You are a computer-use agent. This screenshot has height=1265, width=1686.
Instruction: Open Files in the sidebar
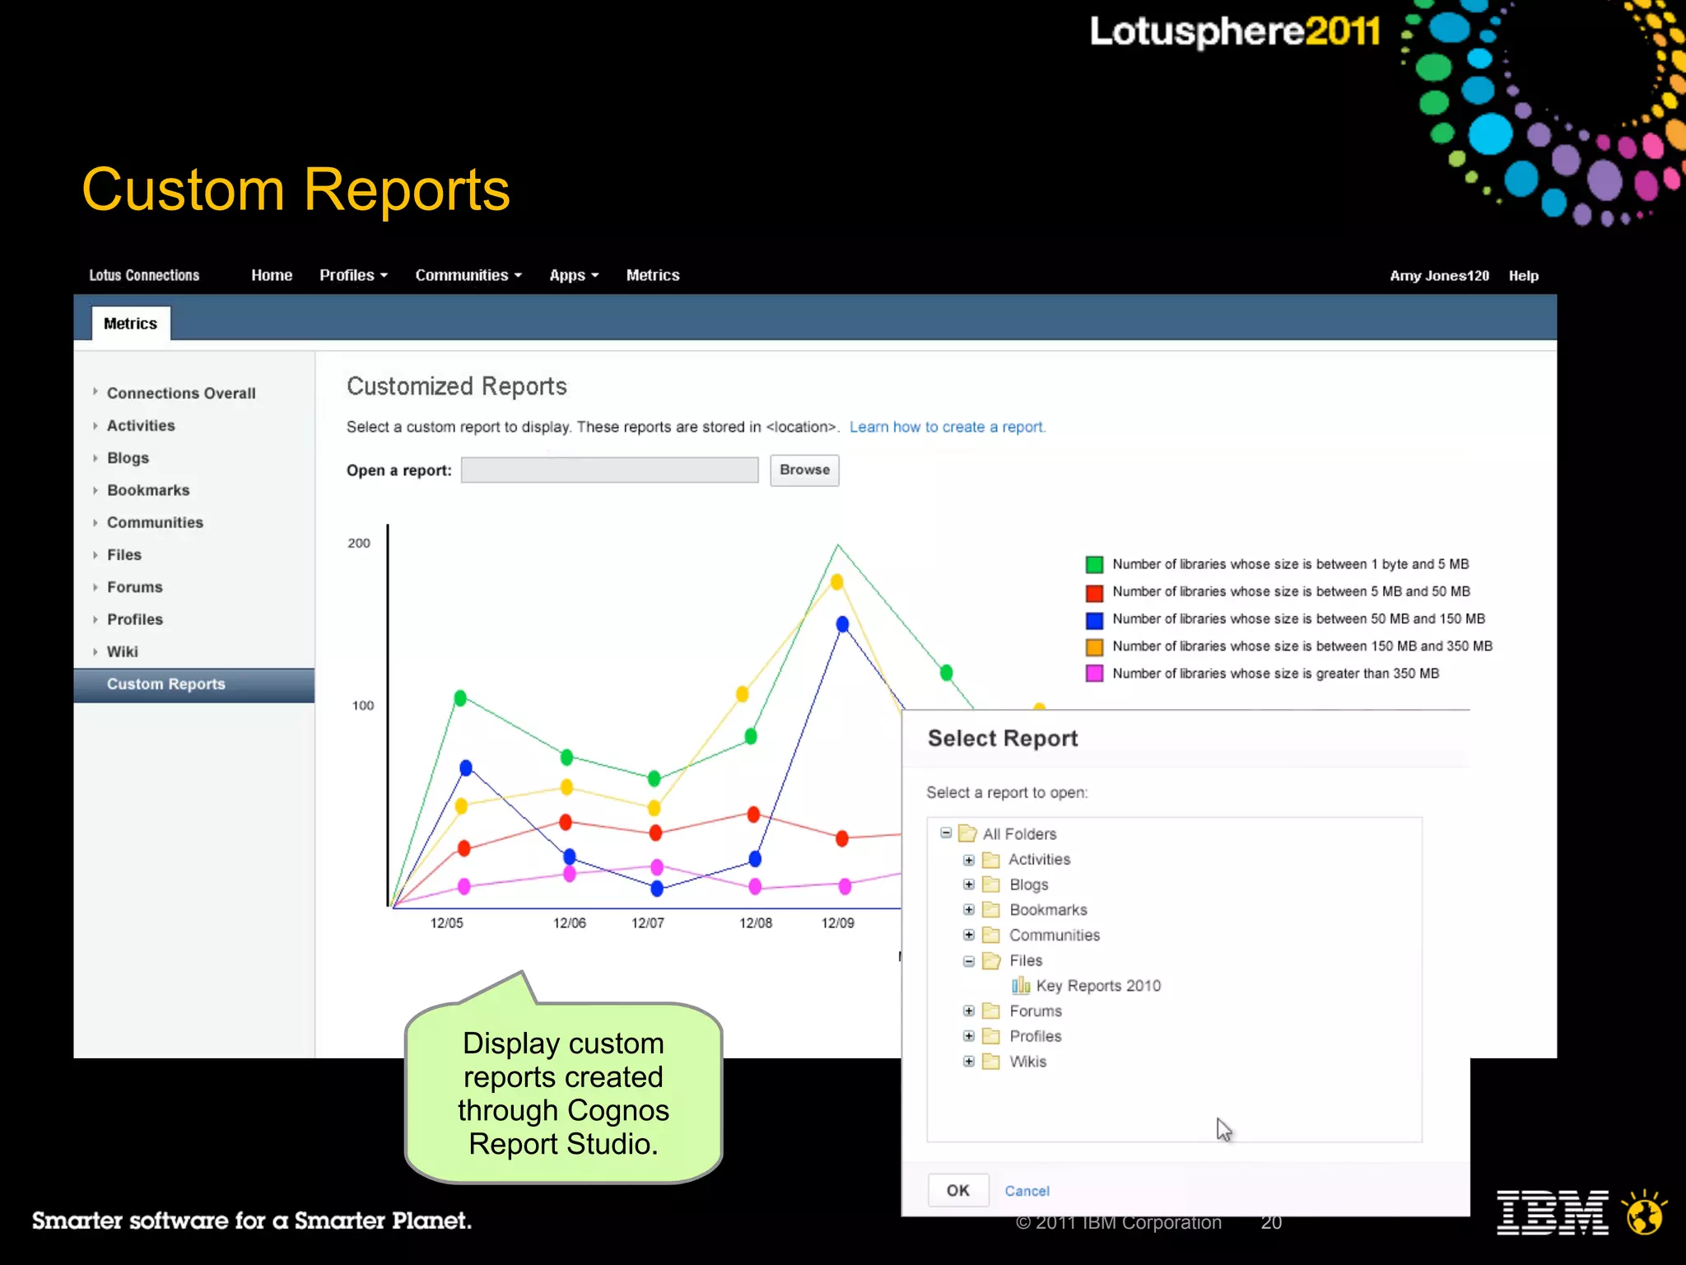[124, 555]
